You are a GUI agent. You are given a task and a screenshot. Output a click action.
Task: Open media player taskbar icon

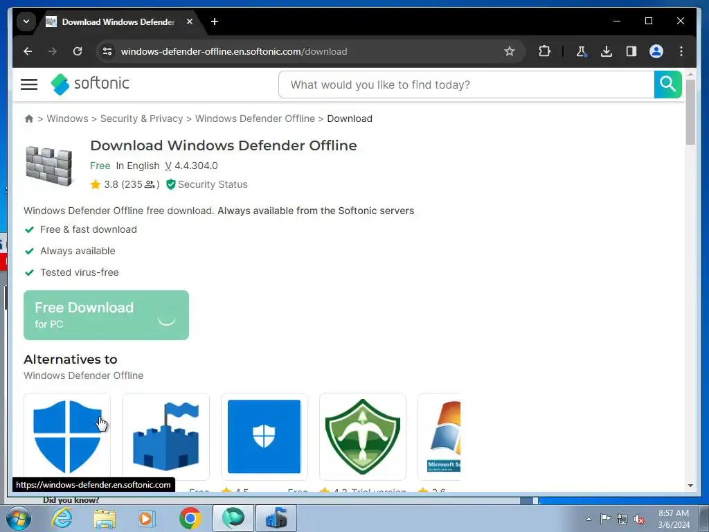[x=147, y=518]
